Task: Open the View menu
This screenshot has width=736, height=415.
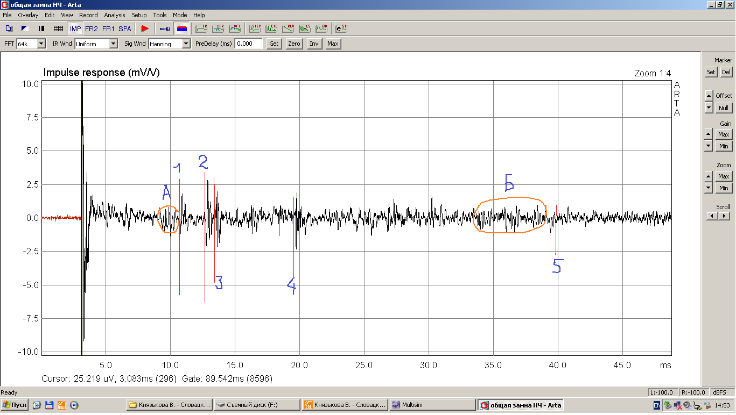Action: coord(67,15)
